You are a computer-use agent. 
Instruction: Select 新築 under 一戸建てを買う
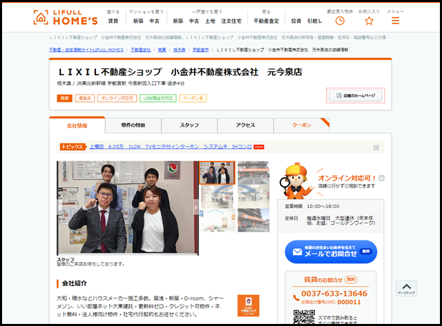(x=178, y=21)
